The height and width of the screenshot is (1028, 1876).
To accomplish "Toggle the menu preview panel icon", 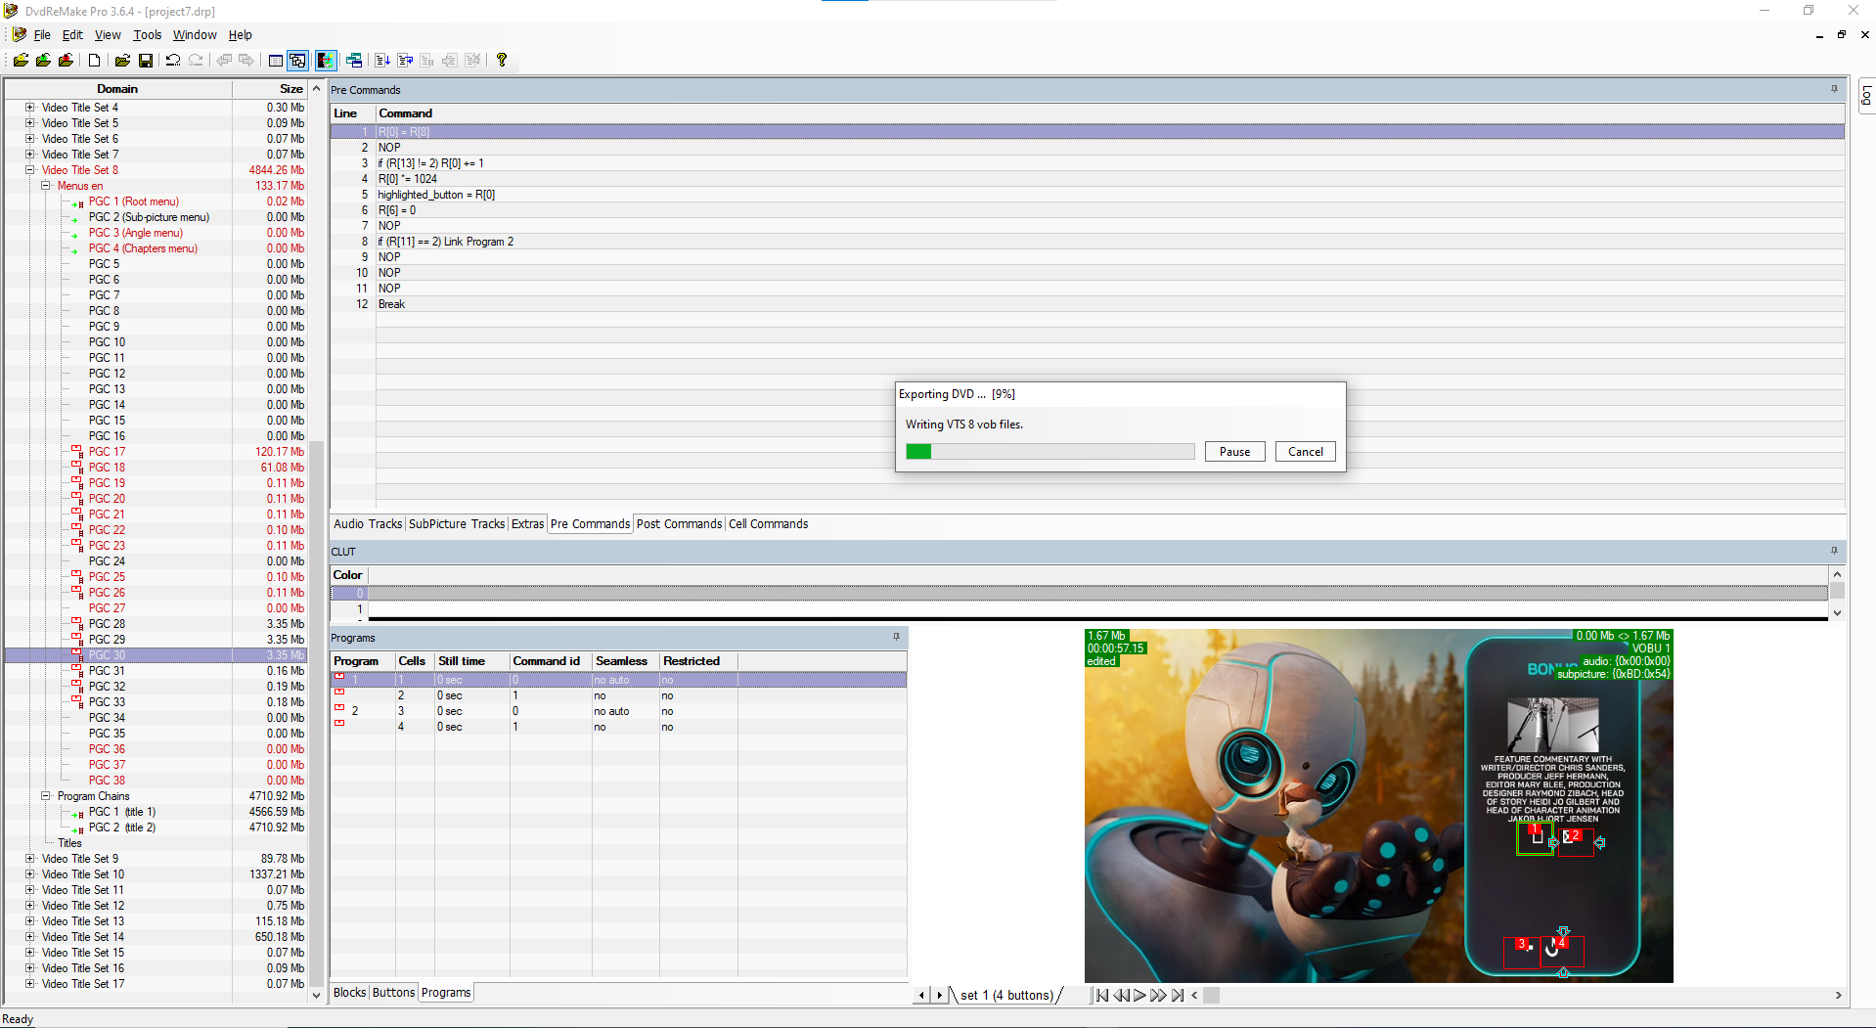I will (x=326, y=61).
